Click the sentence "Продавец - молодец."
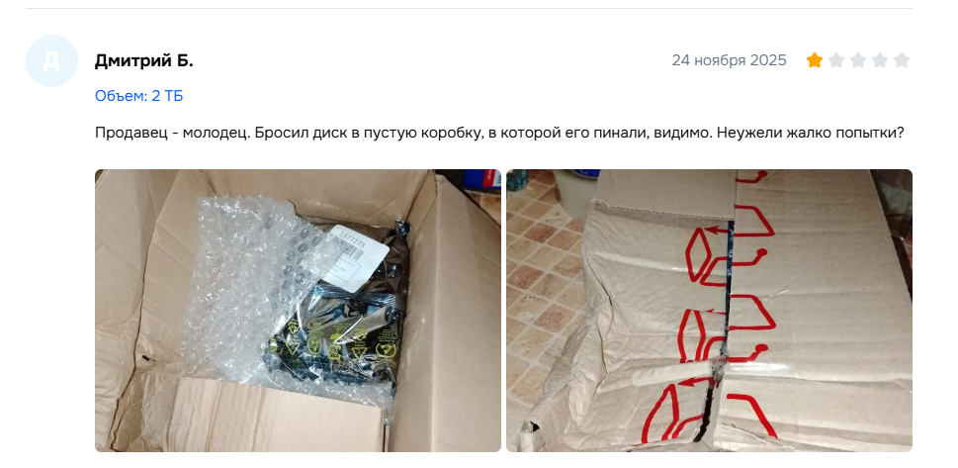The image size is (958, 468). (172, 133)
